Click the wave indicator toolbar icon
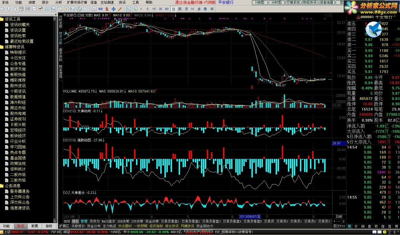 (x=94, y=9)
